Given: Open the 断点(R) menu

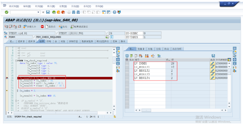Looking at the screenshot, I should tap(51, 6).
